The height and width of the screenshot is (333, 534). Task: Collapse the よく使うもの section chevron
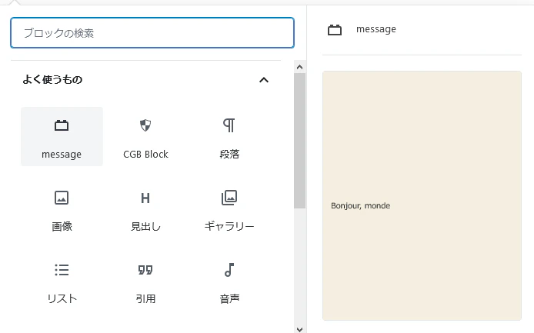pos(264,80)
